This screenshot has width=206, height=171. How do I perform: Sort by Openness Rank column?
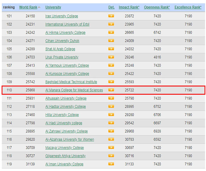157,7
